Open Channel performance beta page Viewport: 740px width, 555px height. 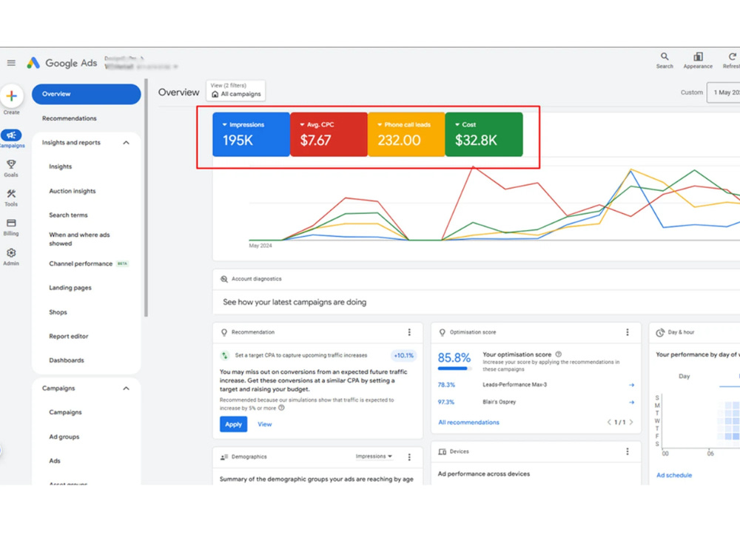(81, 264)
